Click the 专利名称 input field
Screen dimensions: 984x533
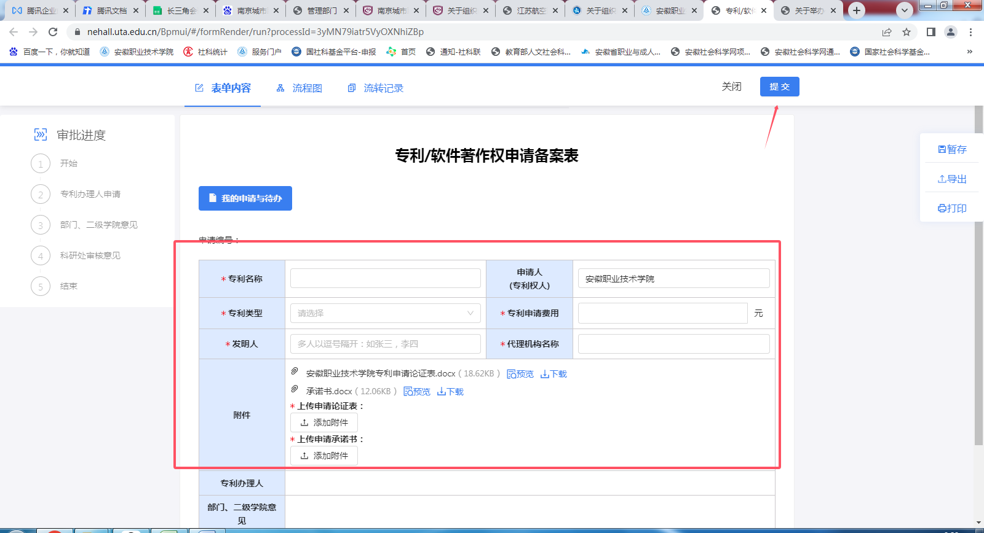[386, 278]
